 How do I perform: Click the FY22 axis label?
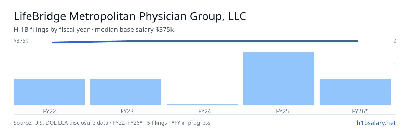click(49, 111)
